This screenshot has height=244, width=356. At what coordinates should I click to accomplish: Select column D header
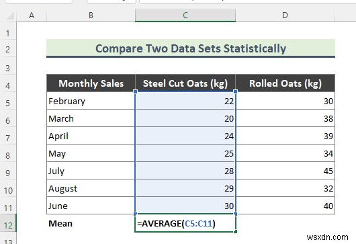(285, 15)
